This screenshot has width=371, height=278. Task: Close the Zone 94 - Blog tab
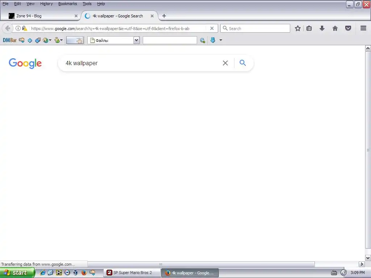(x=76, y=16)
